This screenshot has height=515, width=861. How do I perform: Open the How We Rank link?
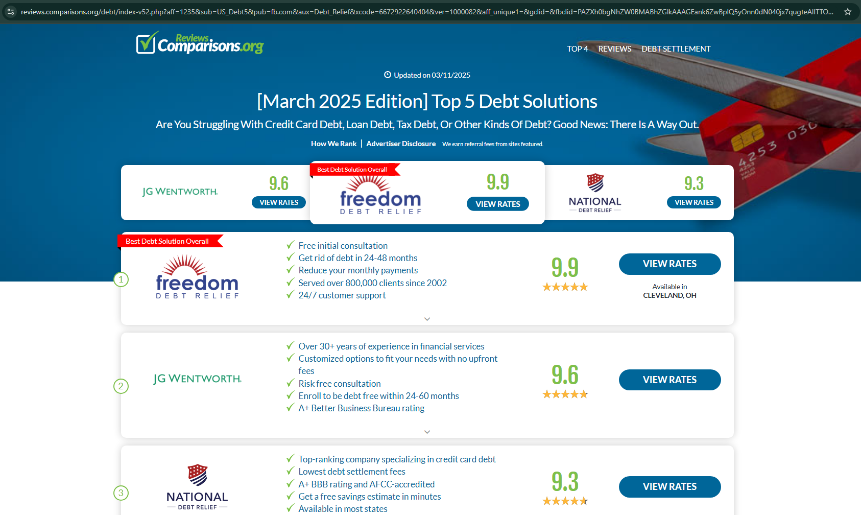tap(334, 144)
